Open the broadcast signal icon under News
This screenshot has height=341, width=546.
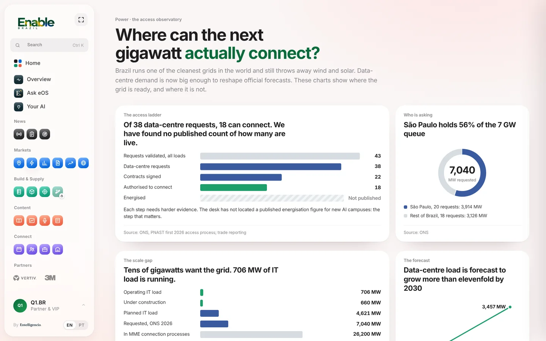coord(19,134)
